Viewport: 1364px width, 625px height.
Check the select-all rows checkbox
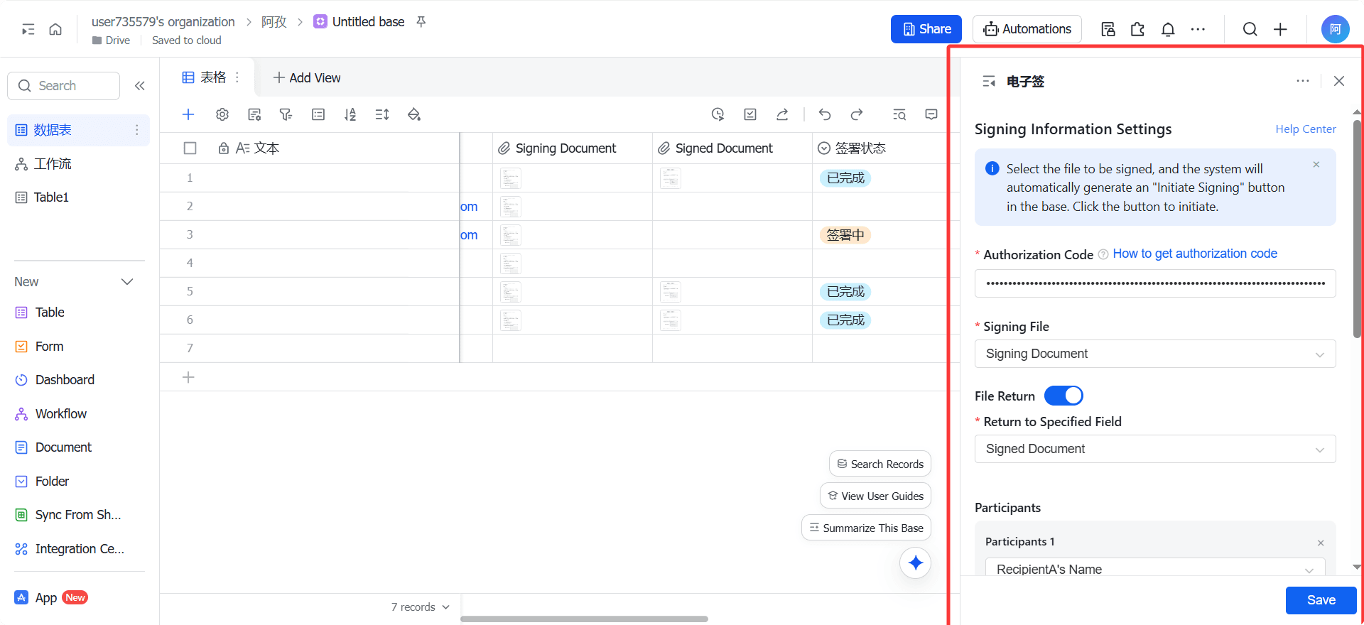tap(190, 148)
